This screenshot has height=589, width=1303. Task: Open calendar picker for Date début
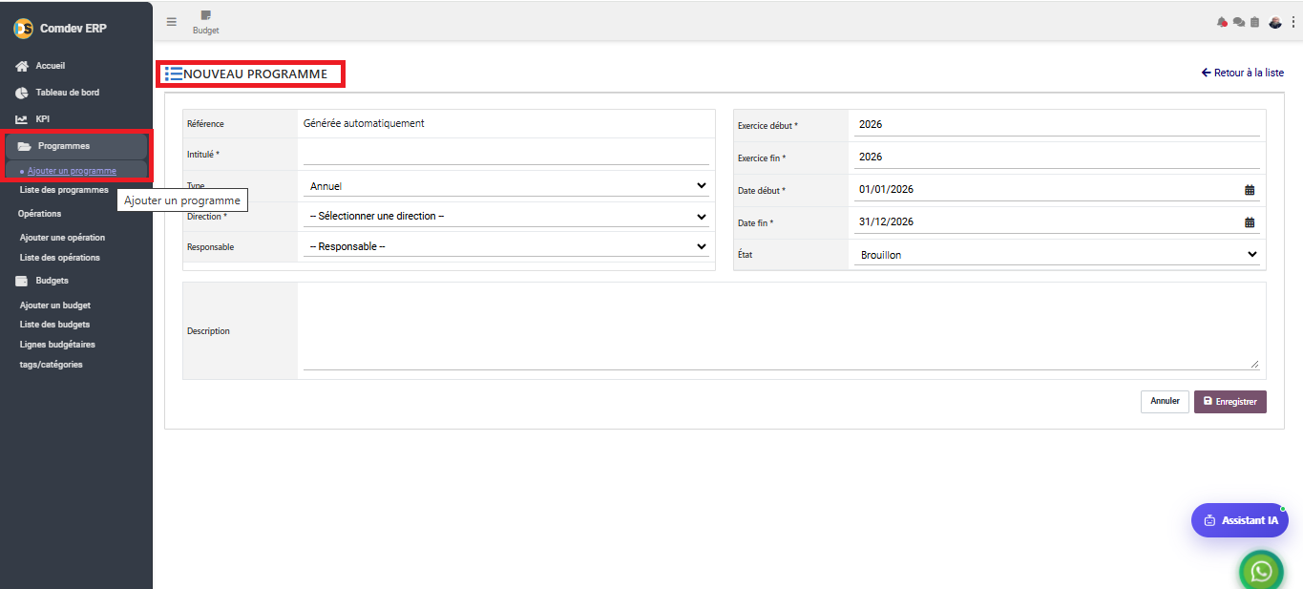pyautogui.click(x=1250, y=190)
